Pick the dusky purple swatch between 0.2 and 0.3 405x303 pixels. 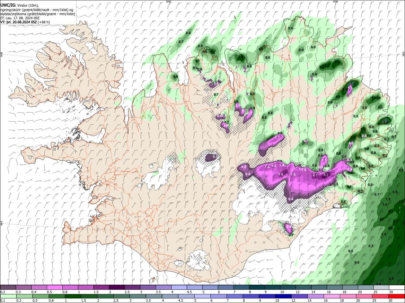tap(8, 287)
